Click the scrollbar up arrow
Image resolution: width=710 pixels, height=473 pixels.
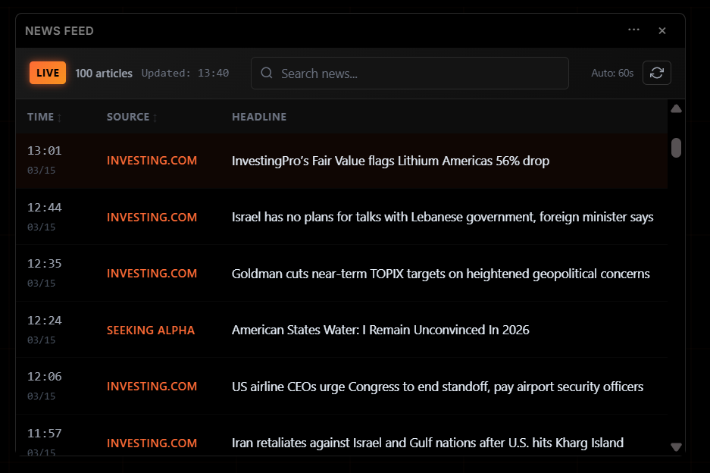coord(675,108)
